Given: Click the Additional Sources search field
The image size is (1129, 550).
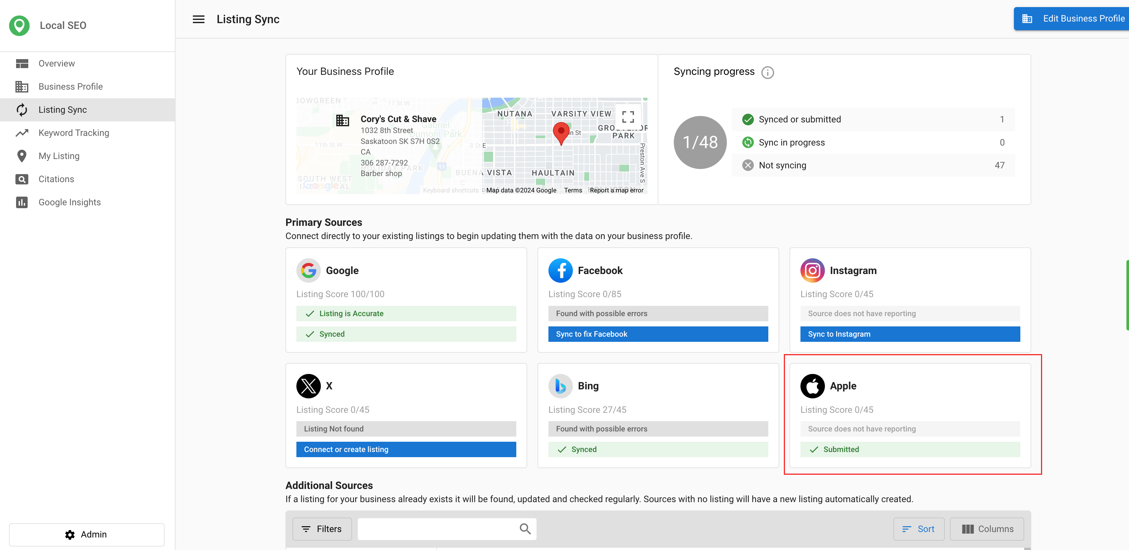Looking at the screenshot, I should [x=447, y=529].
